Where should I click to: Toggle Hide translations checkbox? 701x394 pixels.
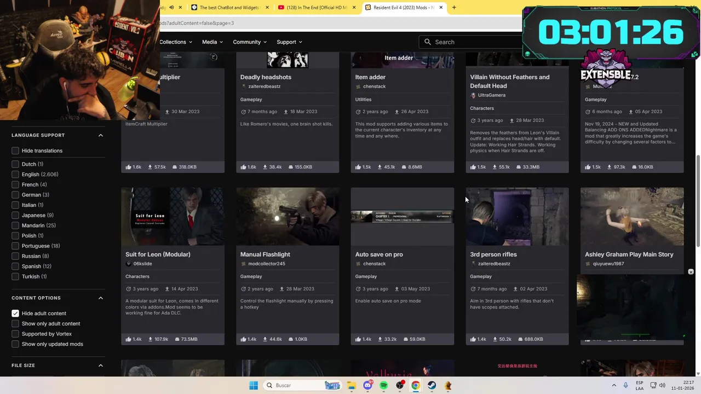click(15, 150)
